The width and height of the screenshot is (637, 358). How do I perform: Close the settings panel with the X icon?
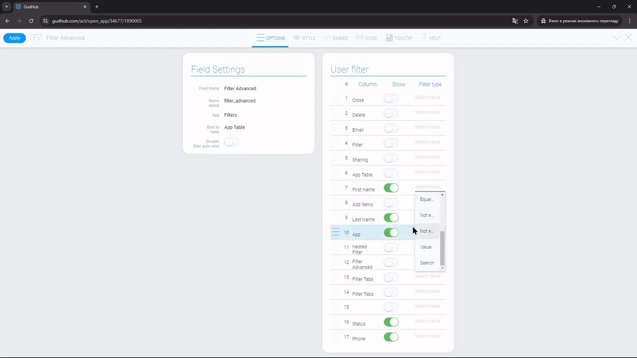pos(628,37)
